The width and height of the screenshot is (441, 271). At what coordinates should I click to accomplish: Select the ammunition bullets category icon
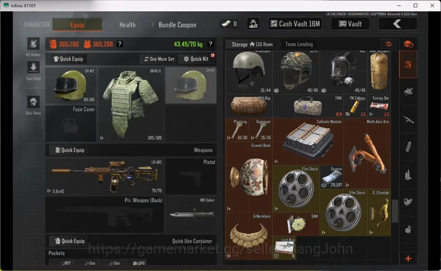(408, 174)
